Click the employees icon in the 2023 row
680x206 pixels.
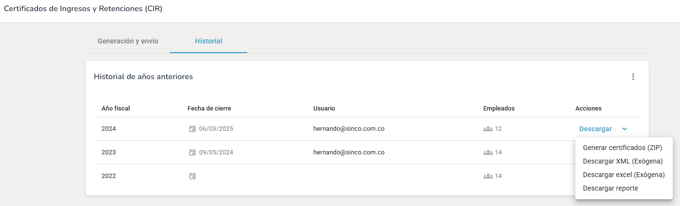[x=487, y=152]
